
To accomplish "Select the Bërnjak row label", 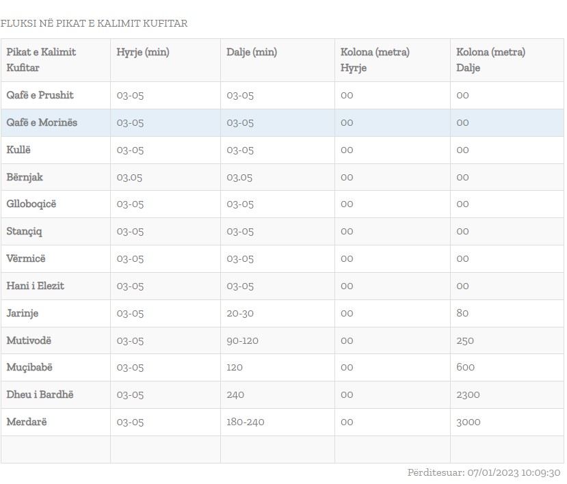I will tap(25, 177).
